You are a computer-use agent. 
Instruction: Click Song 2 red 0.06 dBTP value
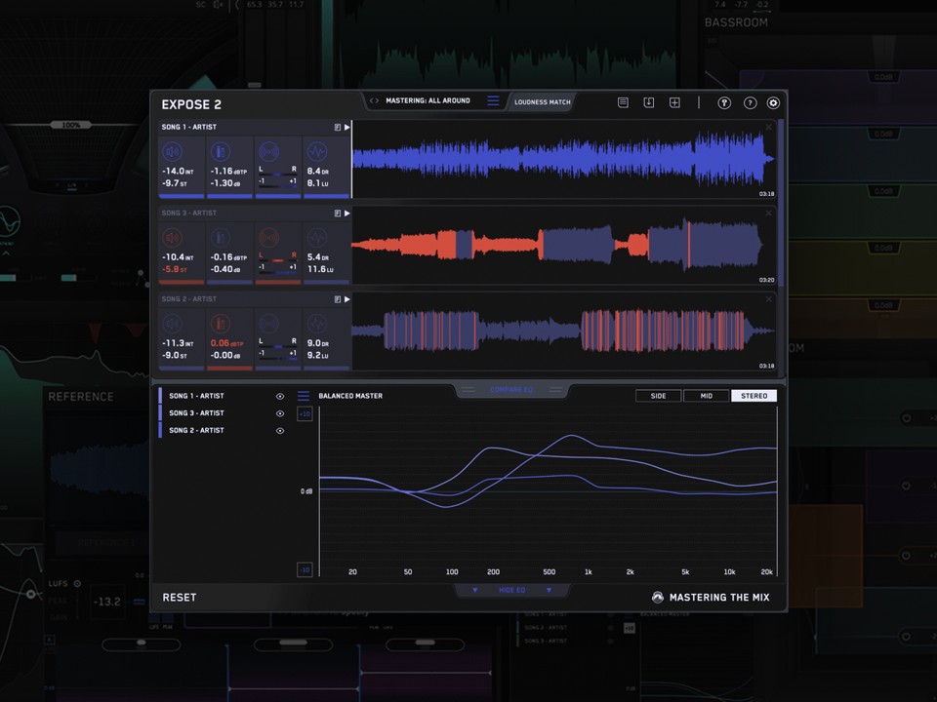click(x=226, y=343)
